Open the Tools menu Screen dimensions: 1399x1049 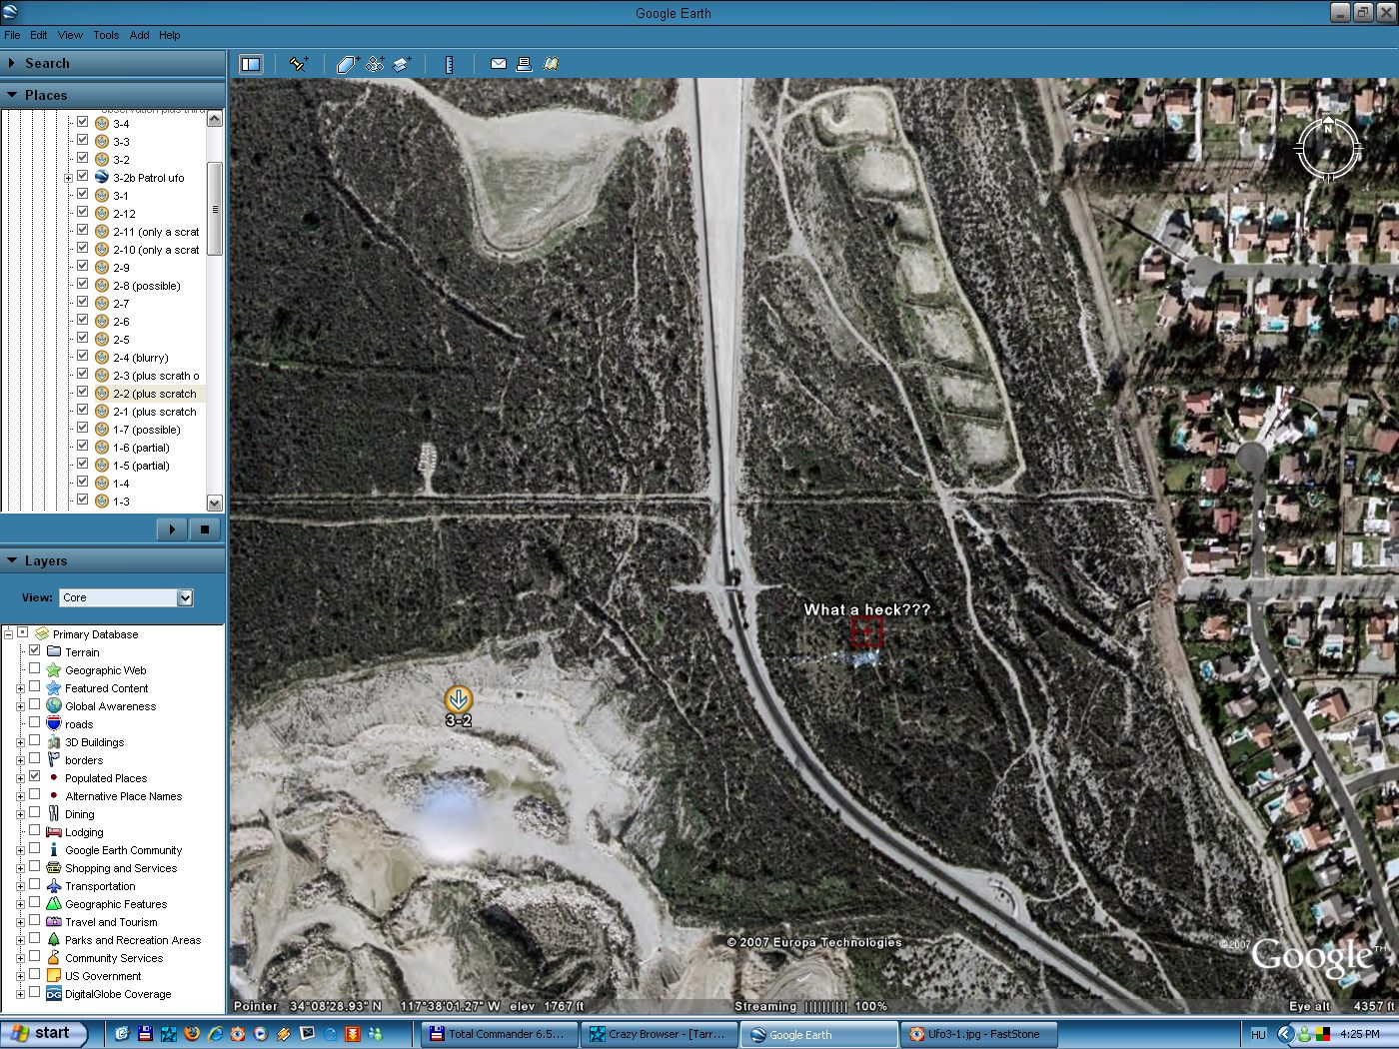pyautogui.click(x=106, y=35)
